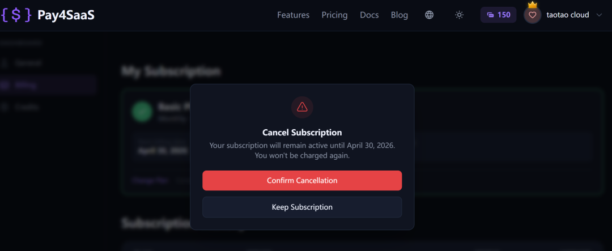Image resolution: width=612 pixels, height=251 pixels.
Task: Visit the Blog from the navbar
Action: (x=399, y=15)
